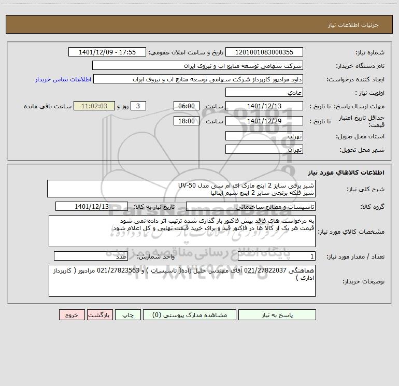The height and width of the screenshot is (386, 399).
Task: Click the چاپ print button
Action: click(128, 315)
